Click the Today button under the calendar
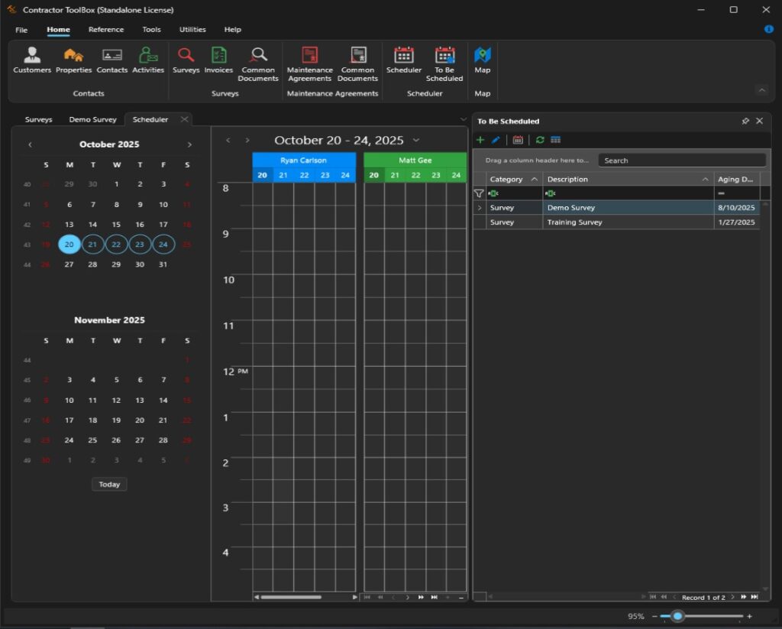This screenshot has width=782, height=629. click(x=108, y=484)
